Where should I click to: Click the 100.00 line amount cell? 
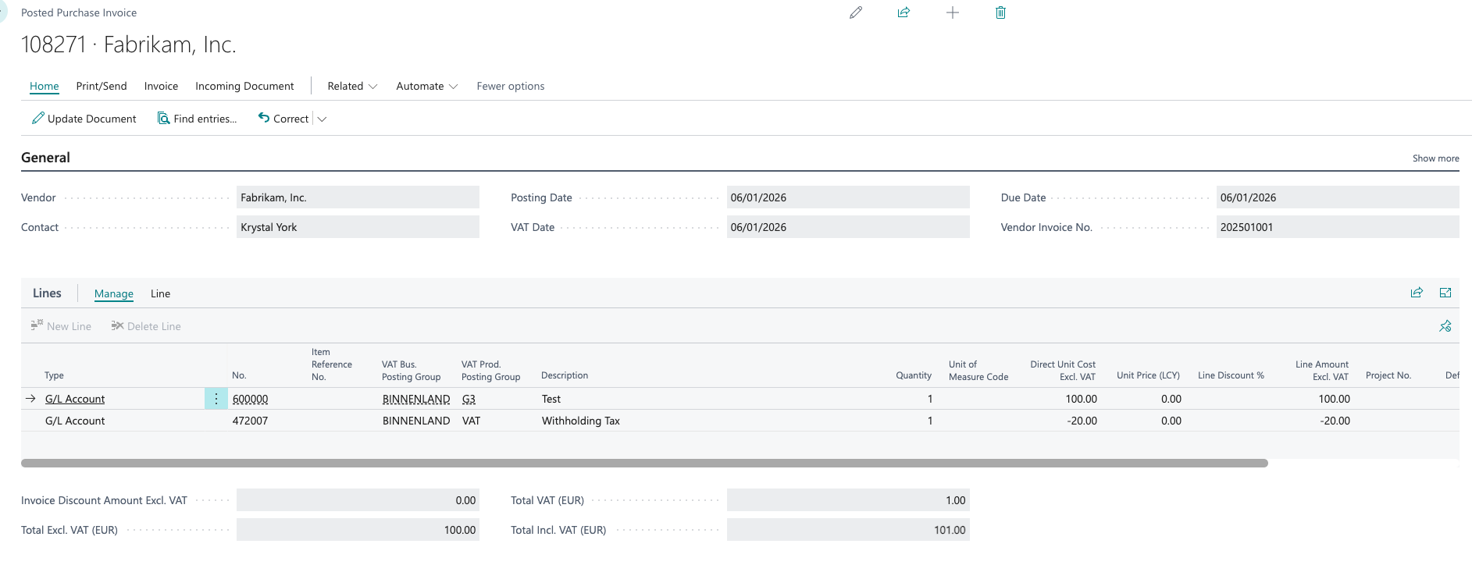pos(1334,399)
